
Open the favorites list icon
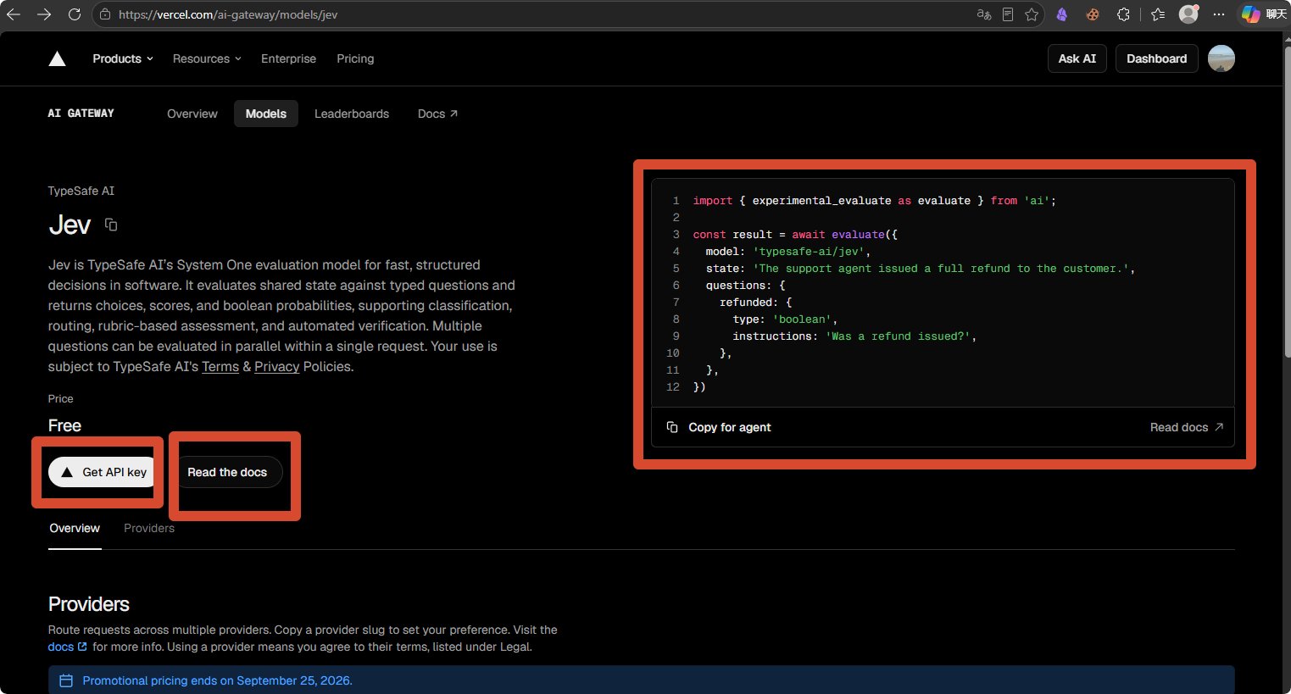click(1158, 14)
